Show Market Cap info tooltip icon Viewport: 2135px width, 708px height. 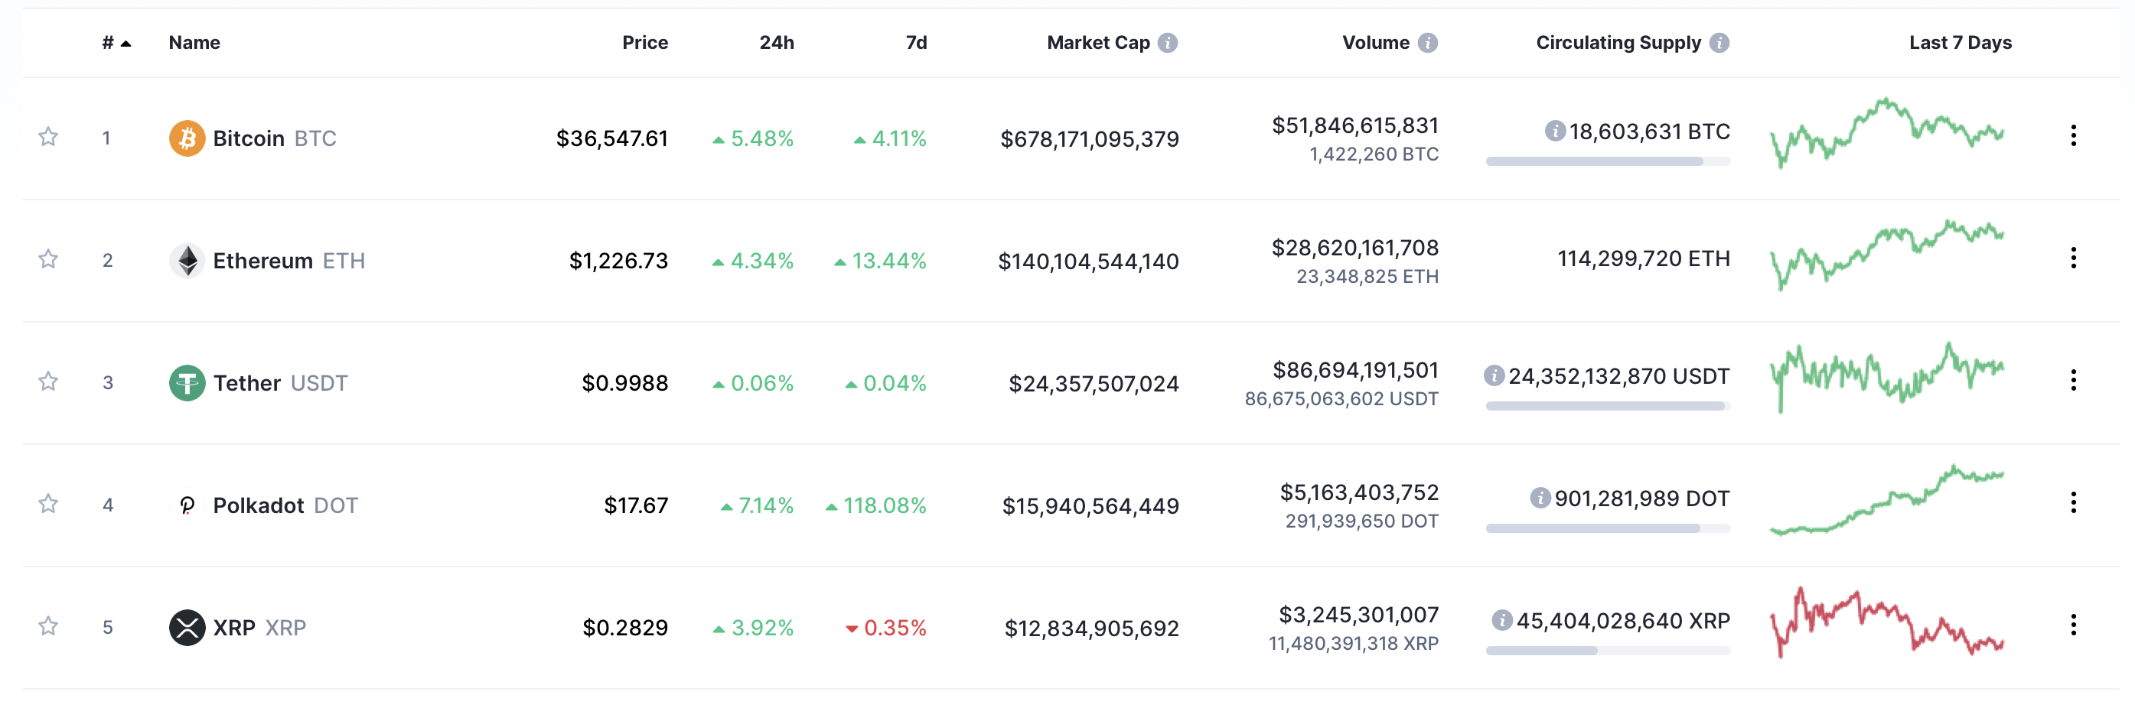coord(1168,43)
